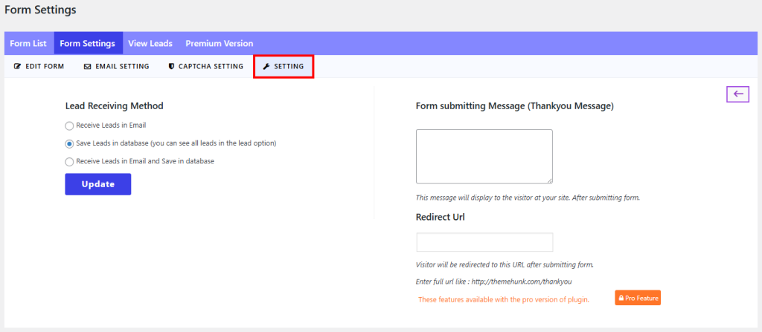The height and width of the screenshot is (332, 762).
Task: Click the Setting wrench icon
Action: [x=266, y=67]
